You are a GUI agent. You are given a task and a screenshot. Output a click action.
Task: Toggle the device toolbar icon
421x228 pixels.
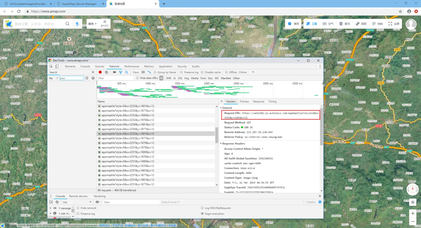click(57, 66)
